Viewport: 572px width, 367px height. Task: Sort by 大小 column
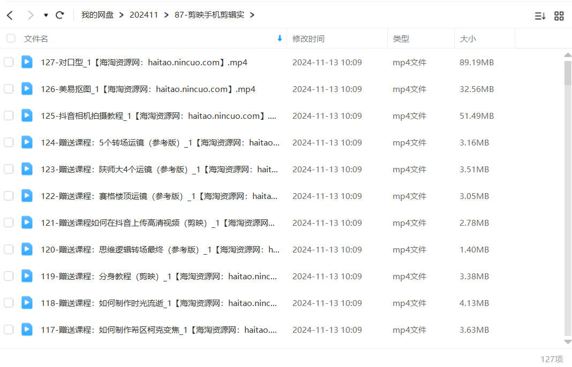pos(468,39)
